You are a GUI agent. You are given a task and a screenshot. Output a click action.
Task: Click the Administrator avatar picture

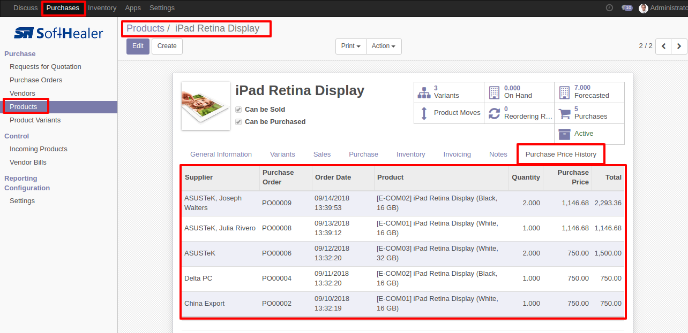(644, 8)
